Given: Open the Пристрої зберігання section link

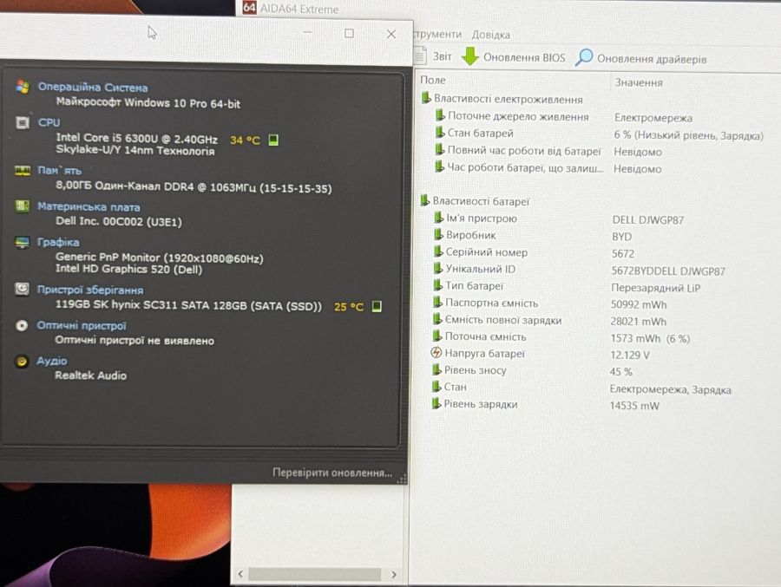Looking at the screenshot, I should (90, 290).
